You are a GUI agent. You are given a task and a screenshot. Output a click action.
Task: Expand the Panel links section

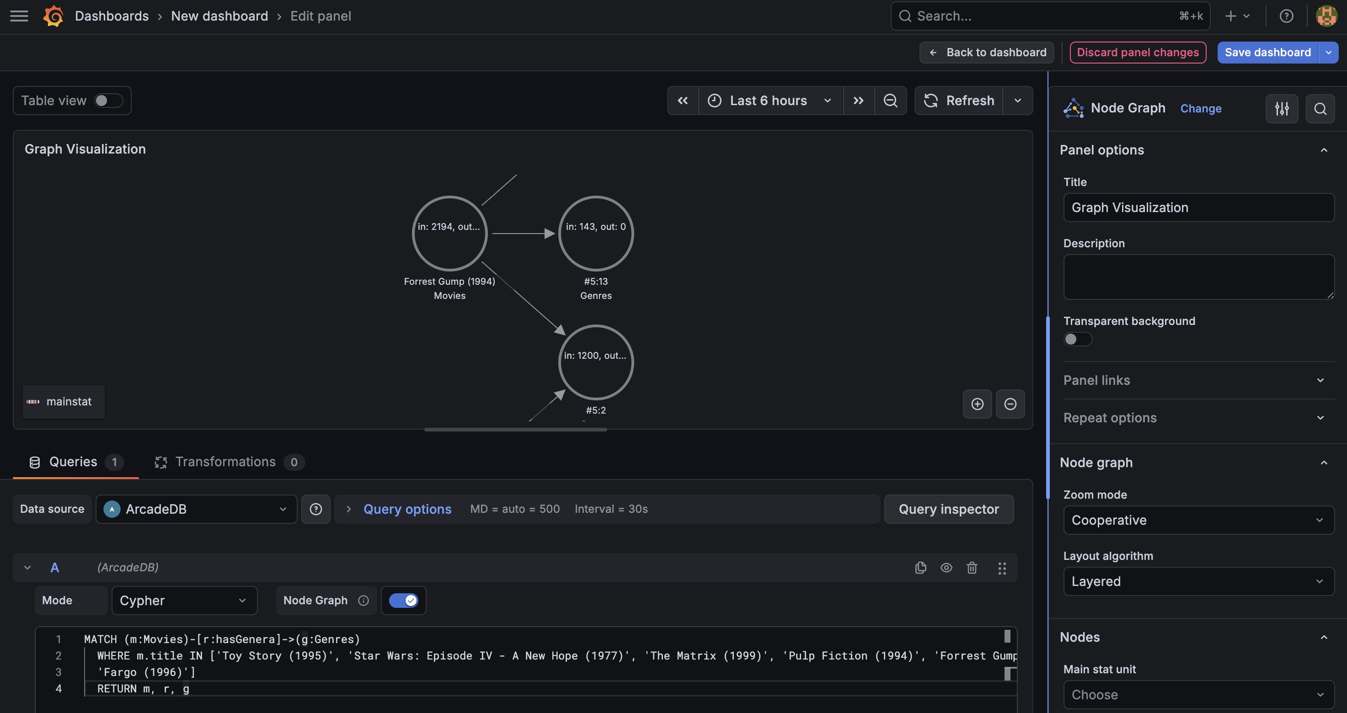click(1198, 381)
